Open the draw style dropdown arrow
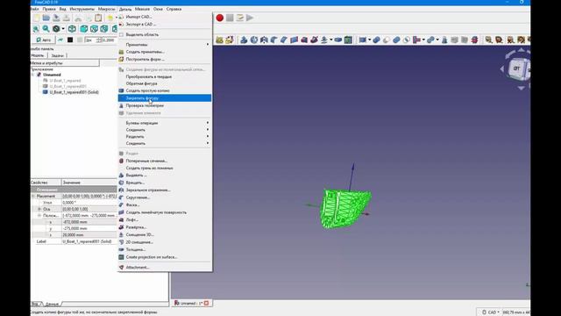The height and width of the screenshot is (316, 561). coord(63,29)
